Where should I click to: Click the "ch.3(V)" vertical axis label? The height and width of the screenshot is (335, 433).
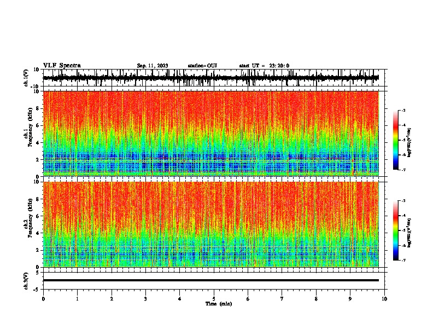tap(26, 281)
